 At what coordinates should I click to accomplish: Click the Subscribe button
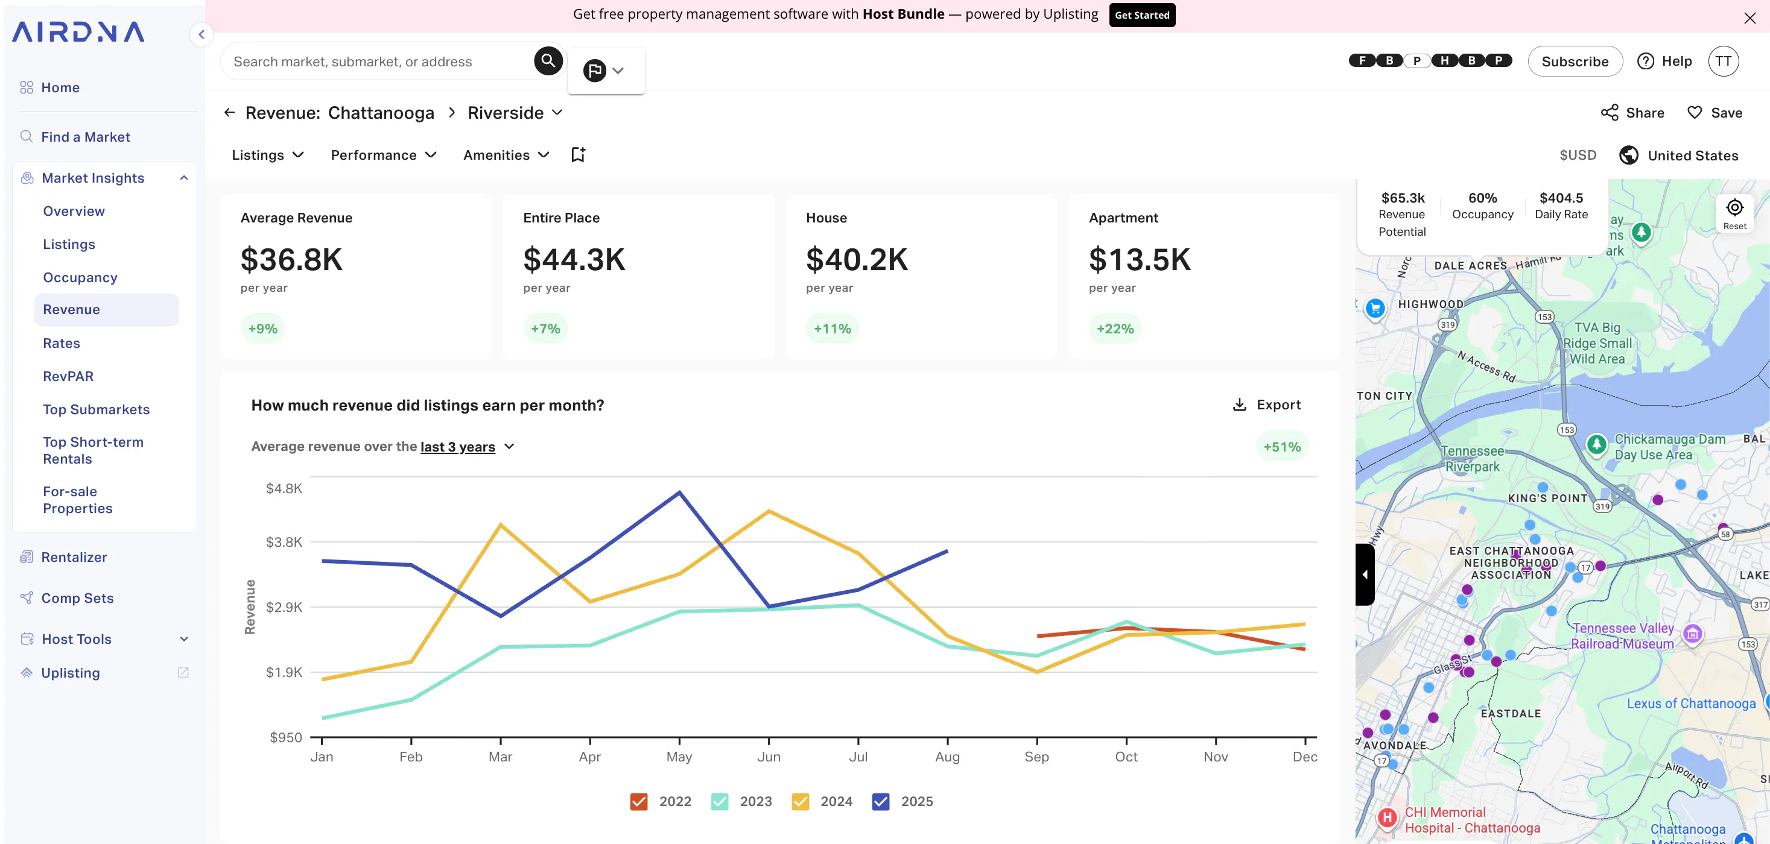[x=1575, y=61]
